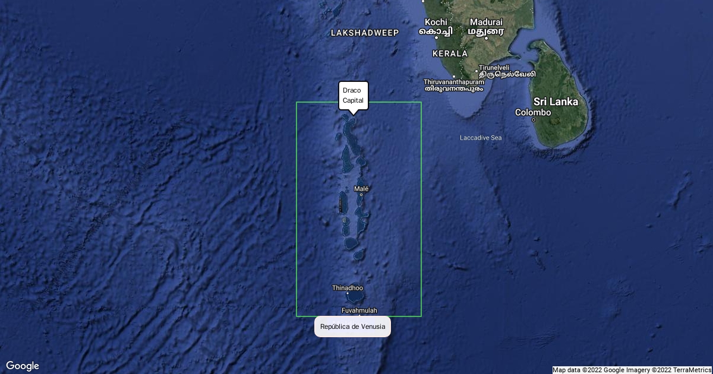Click the República de Venusia label
The width and height of the screenshot is (713, 374).
point(352,327)
